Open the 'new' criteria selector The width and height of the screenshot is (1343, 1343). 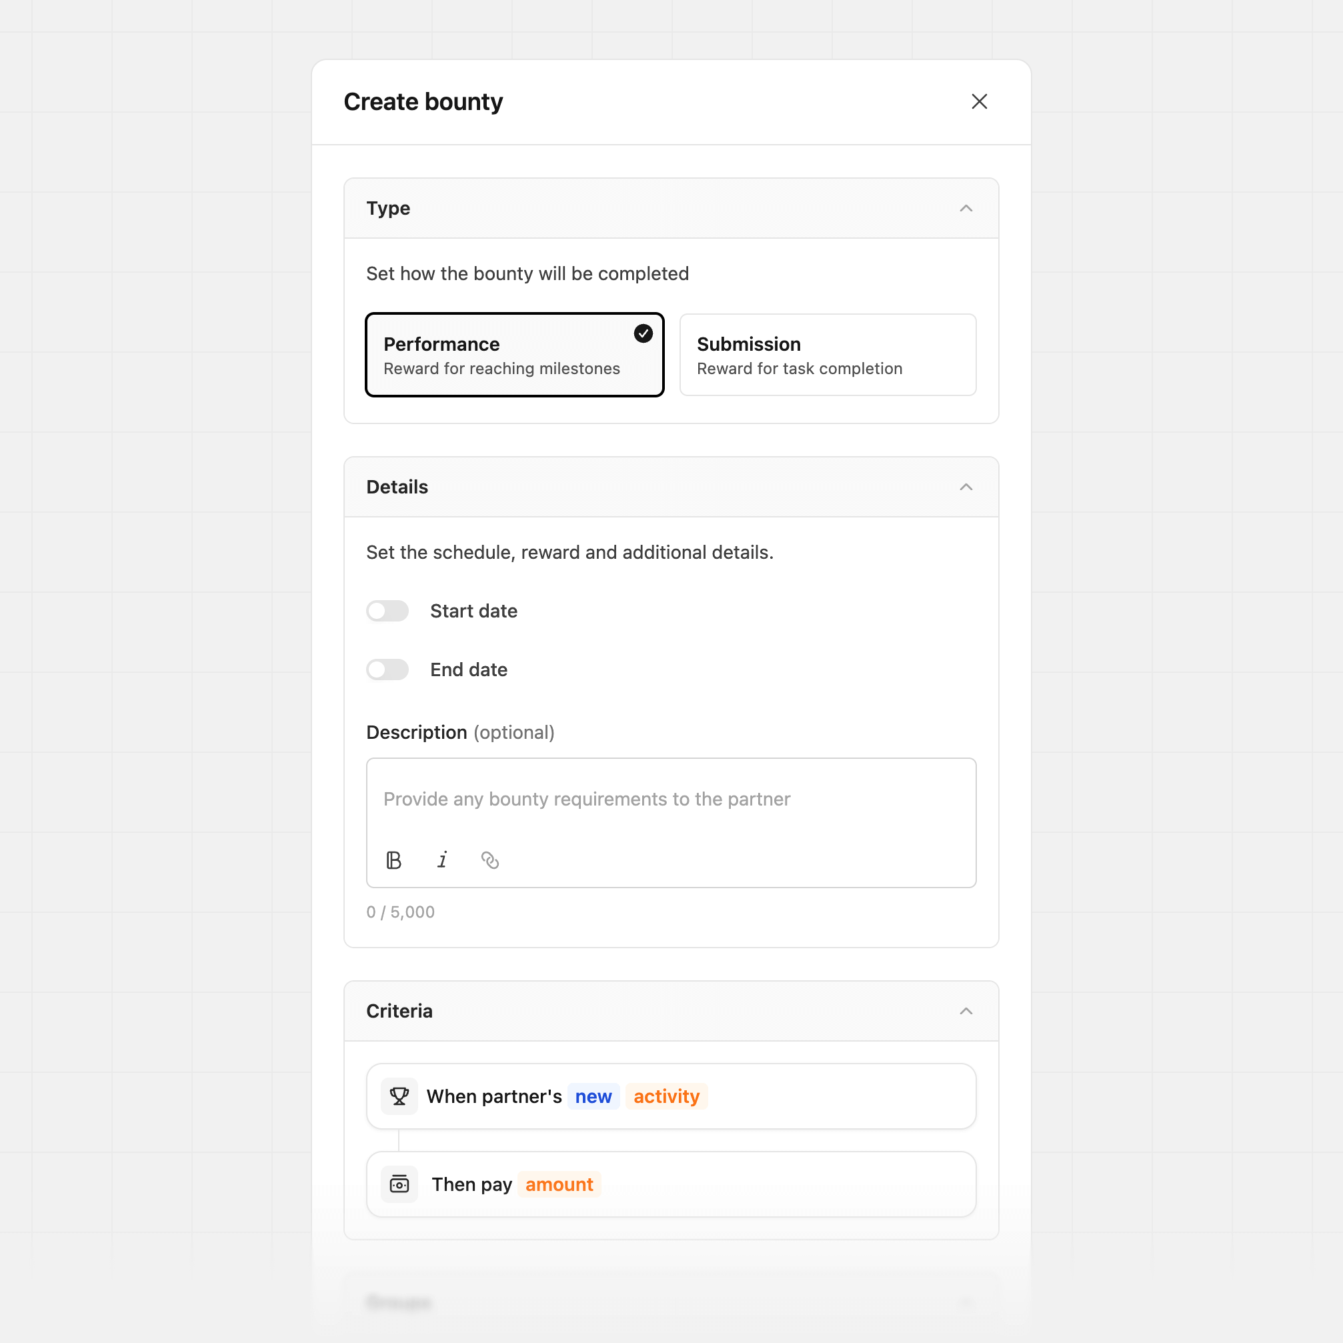click(593, 1096)
